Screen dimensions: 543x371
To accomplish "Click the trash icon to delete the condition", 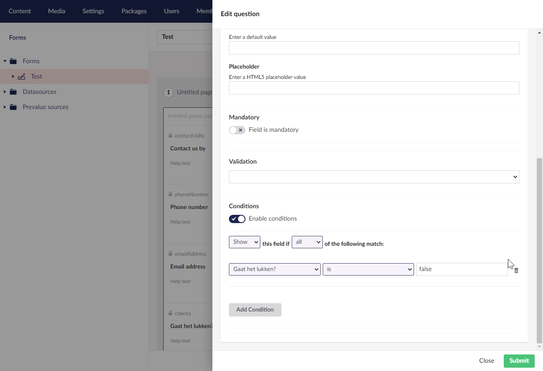I will pyautogui.click(x=516, y=270).
